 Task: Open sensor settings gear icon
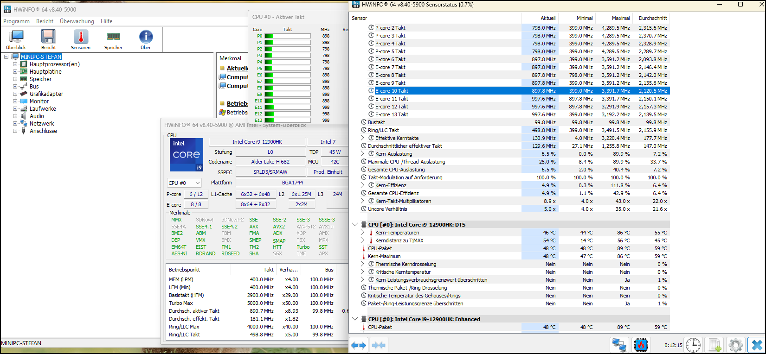[x=736, y=345]
